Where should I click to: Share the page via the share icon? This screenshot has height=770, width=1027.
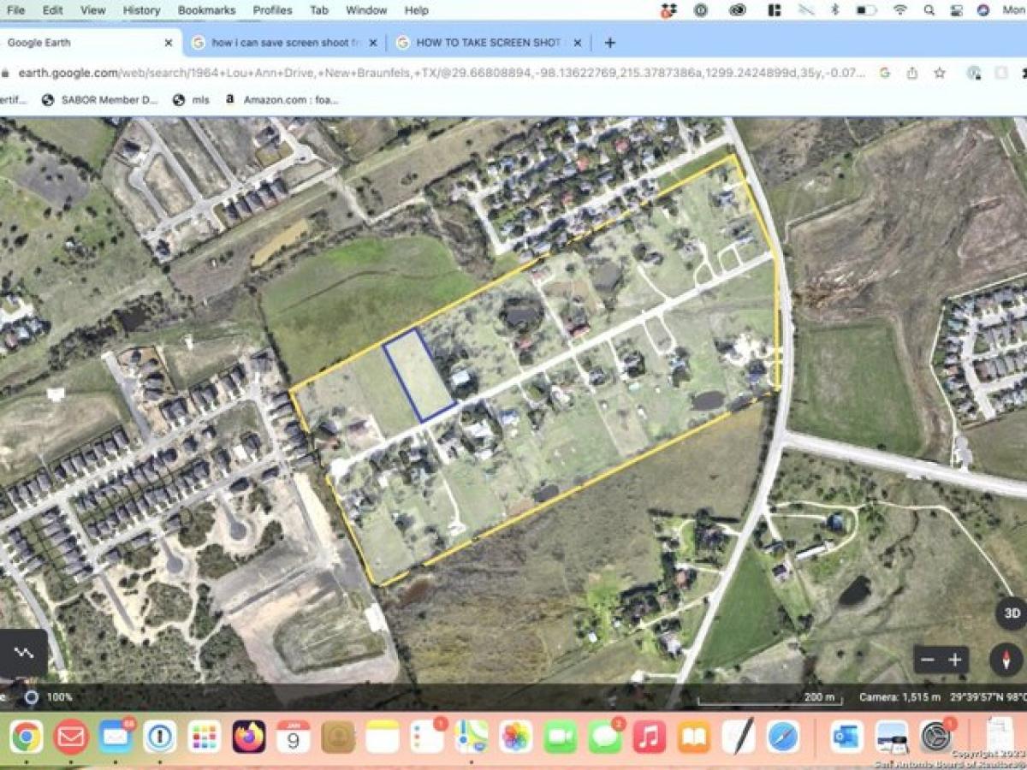911,74
